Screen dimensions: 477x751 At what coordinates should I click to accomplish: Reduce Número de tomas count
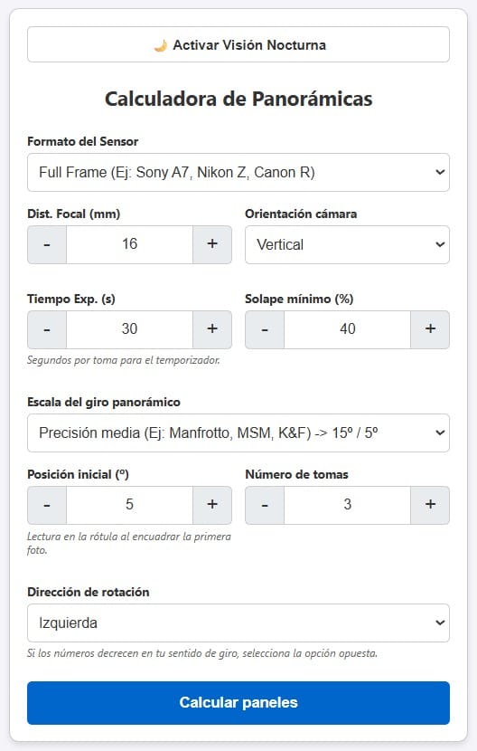(265, 505)
